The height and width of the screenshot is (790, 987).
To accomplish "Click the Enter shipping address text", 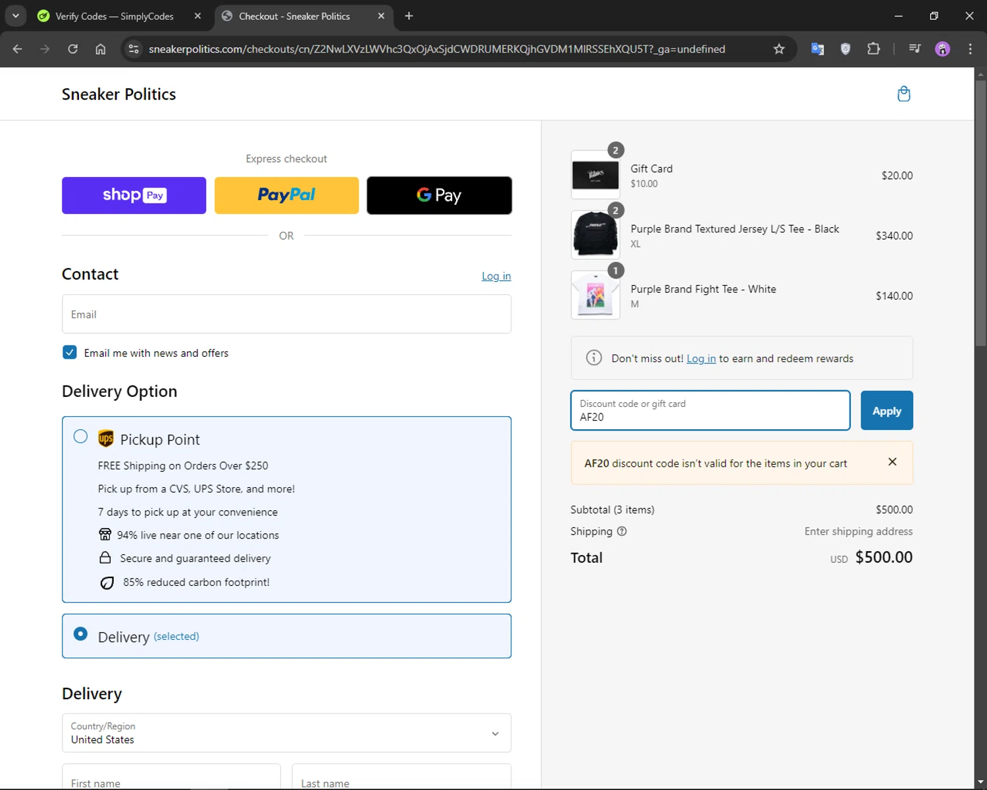I will (859, 531).
